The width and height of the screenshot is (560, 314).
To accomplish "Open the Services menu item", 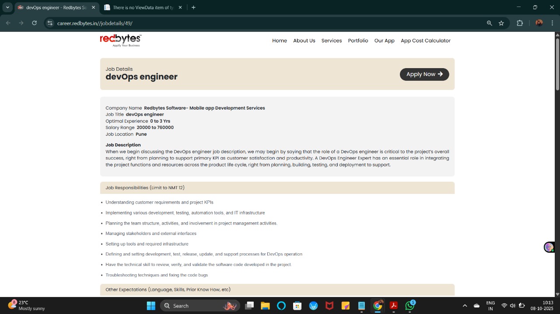I will [332, 41].
